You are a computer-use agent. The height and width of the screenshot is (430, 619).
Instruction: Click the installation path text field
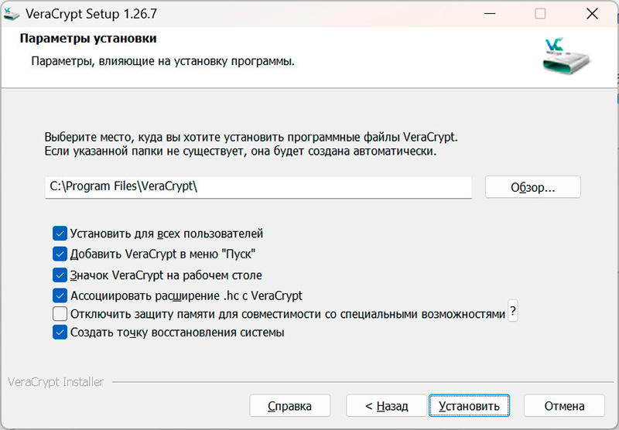pyautogui.click(x=258, y=187)
